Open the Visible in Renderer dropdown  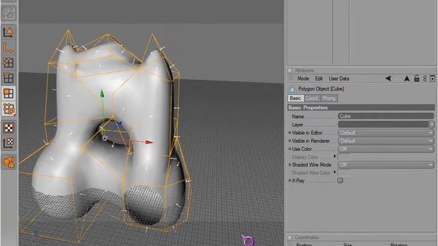pos(386,141)
